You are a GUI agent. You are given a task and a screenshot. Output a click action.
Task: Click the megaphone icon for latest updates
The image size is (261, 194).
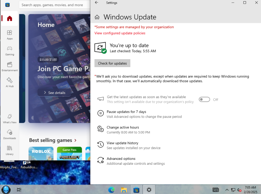100,99
